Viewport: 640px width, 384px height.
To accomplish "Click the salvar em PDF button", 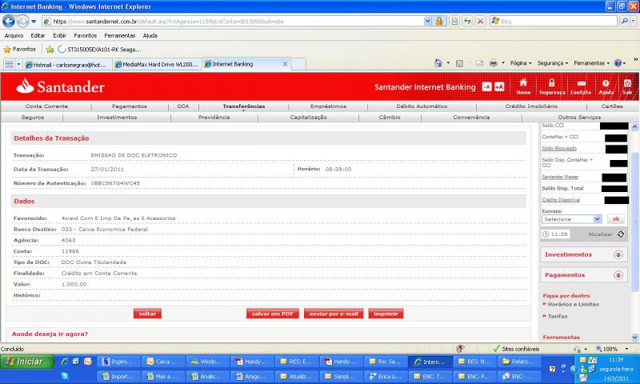I will pos(273,314).
